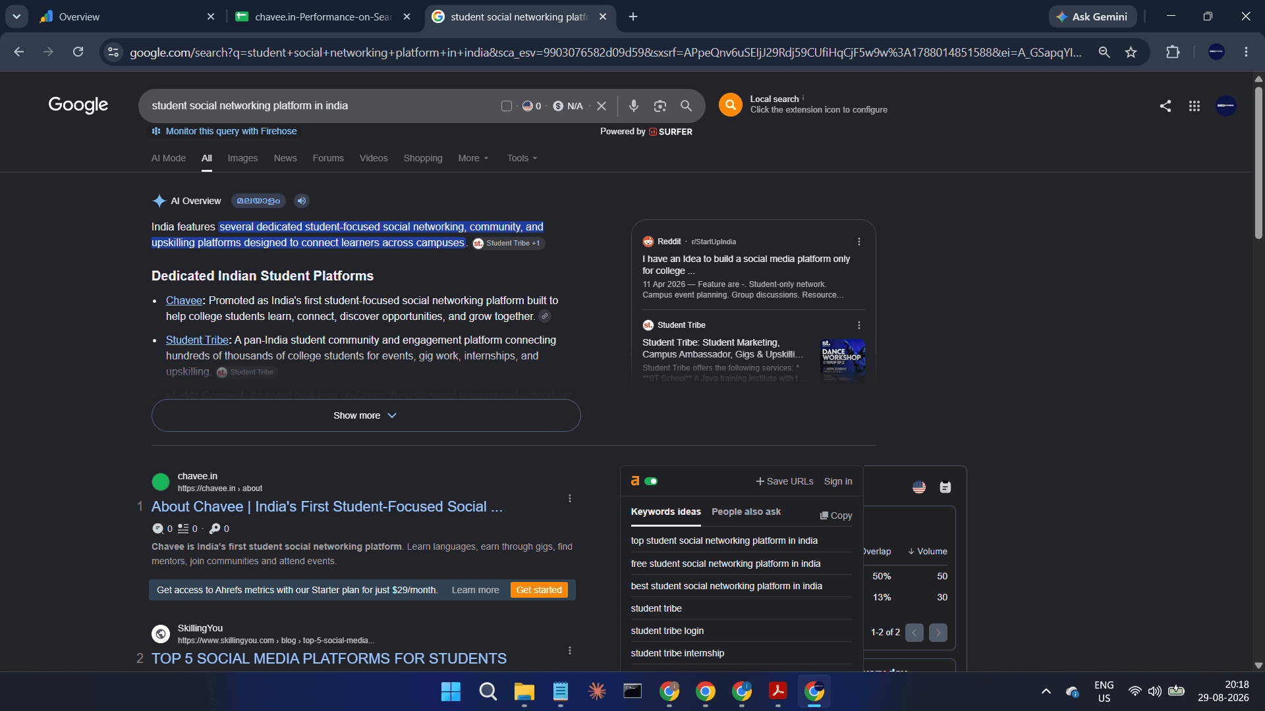Sort by Volume column
Screen dimensions: 1265x711
(x=928, y=552)
